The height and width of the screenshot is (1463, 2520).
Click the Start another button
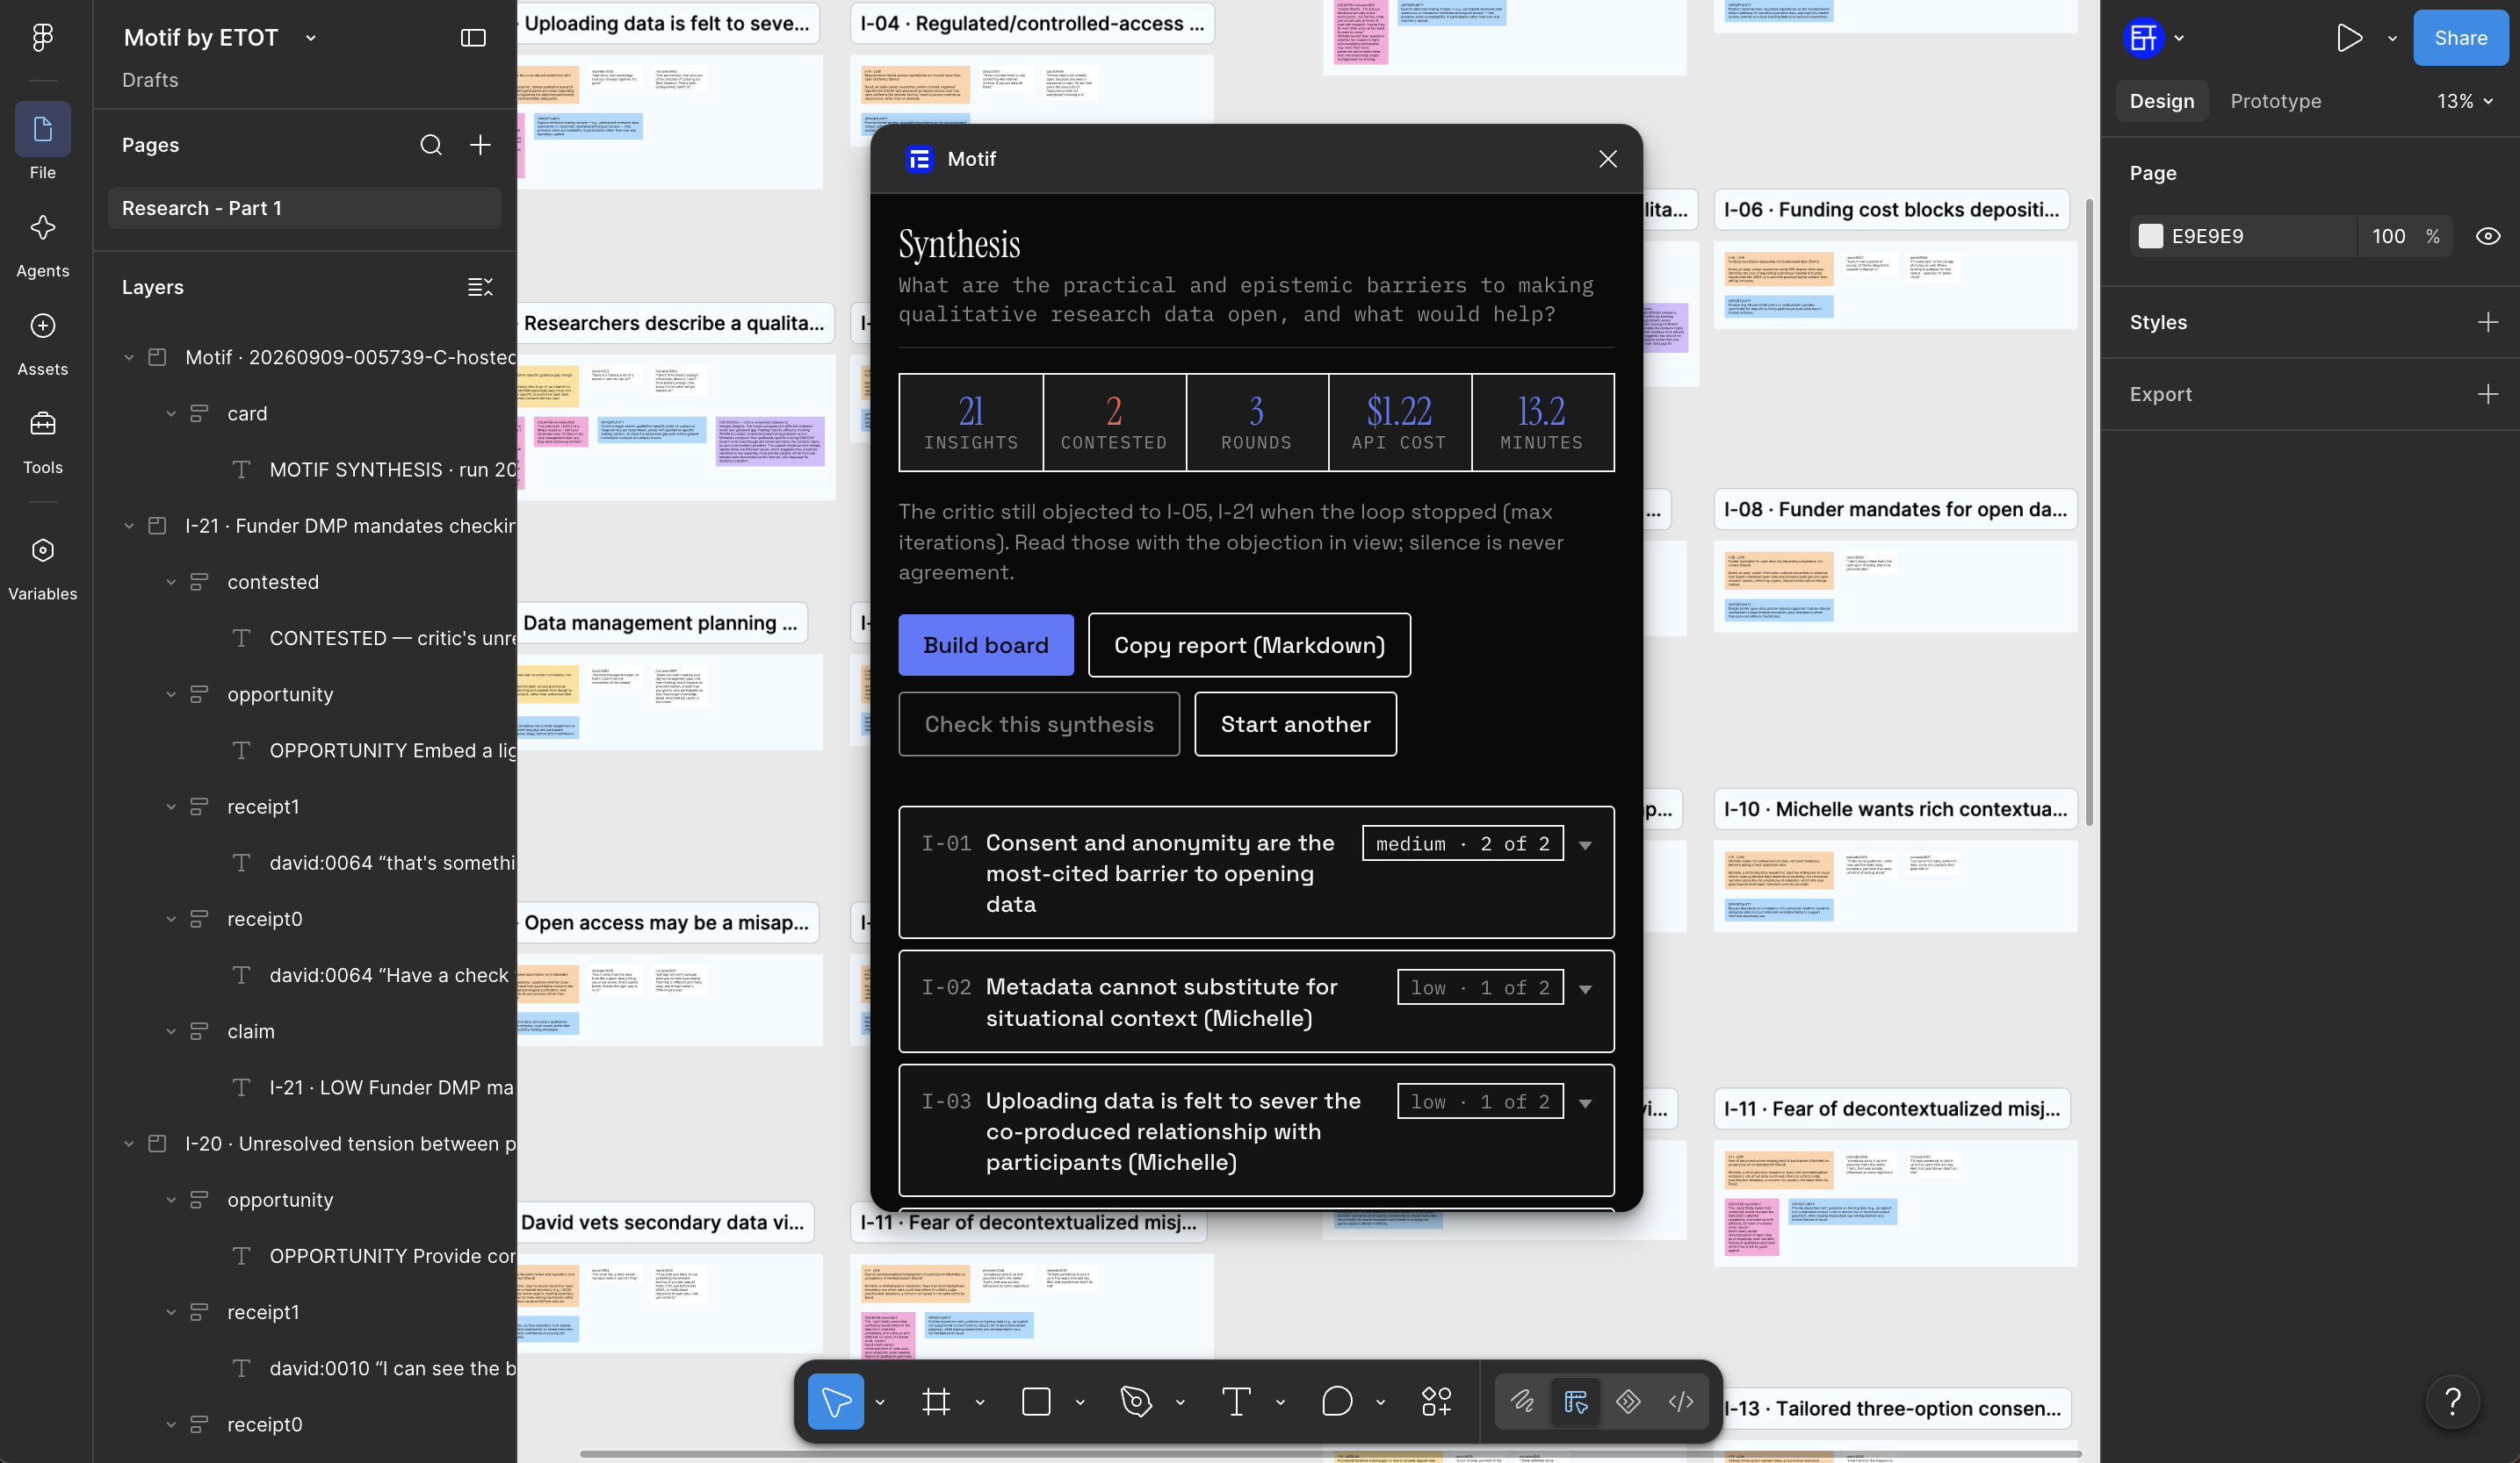(x=1295, y=723)
